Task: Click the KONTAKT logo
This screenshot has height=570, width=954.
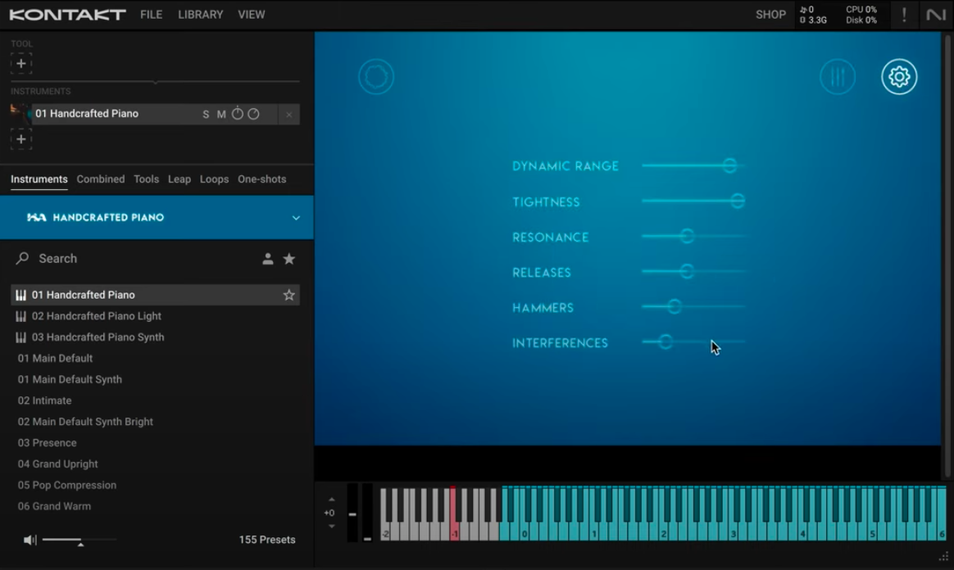Action: (67, 15)
